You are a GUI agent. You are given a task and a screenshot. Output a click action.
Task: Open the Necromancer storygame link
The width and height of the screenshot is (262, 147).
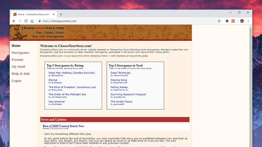click(x=57, y=102)
